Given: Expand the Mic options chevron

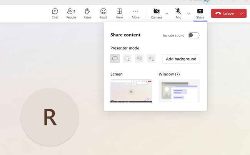Looking at the screenshot, I should click(188, 13).
